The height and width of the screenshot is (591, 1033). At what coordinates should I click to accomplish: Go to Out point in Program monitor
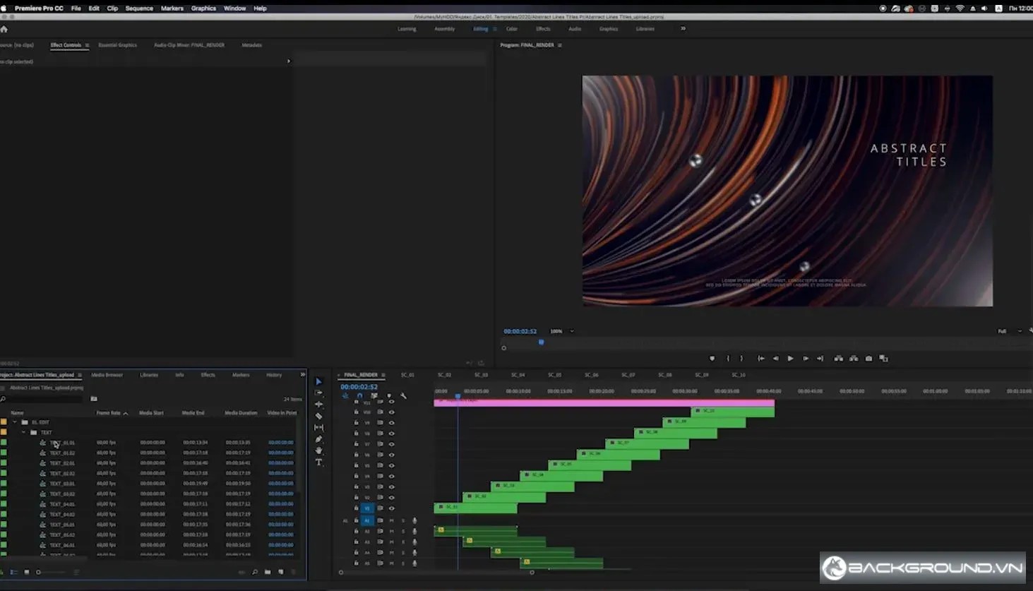(x=820, y=359)
